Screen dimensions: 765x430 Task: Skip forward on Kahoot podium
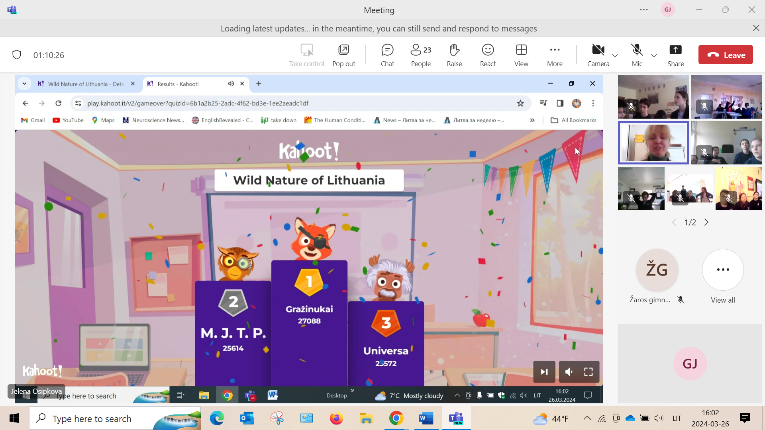click(x=544, y=372)
